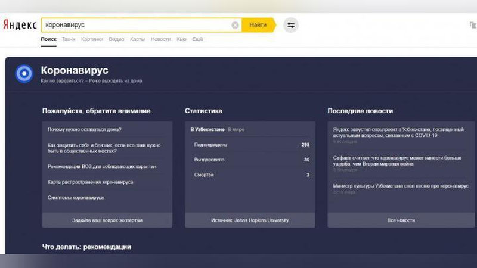Screen dimensions: 477x268
Task: Open 'Рекомендации ВОЗ для соблюдающих карантин'
Action: click(102, 167)
